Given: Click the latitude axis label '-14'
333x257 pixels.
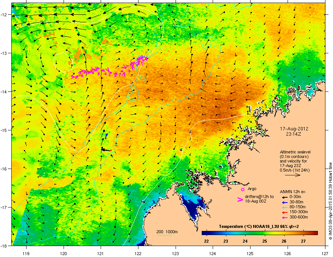Looking at the screenshot, I should click(4, 91).
